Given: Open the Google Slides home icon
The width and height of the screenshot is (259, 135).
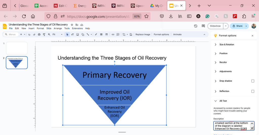Looking at the screenshot, I should [5, 26].
